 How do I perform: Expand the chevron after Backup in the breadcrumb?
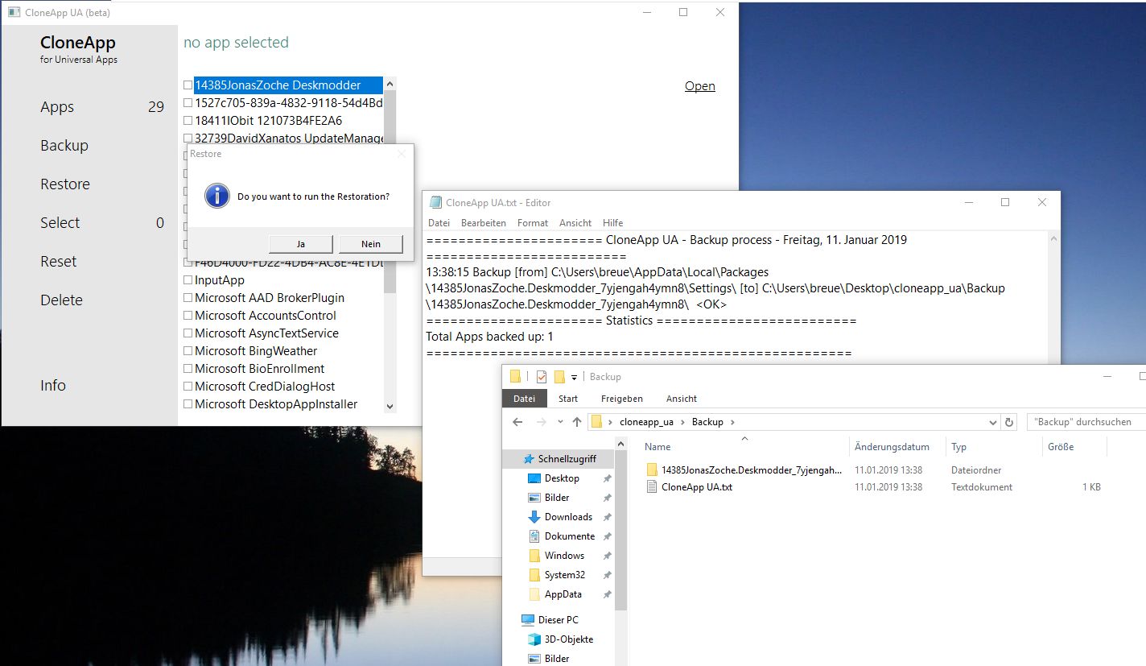point(732,422)
